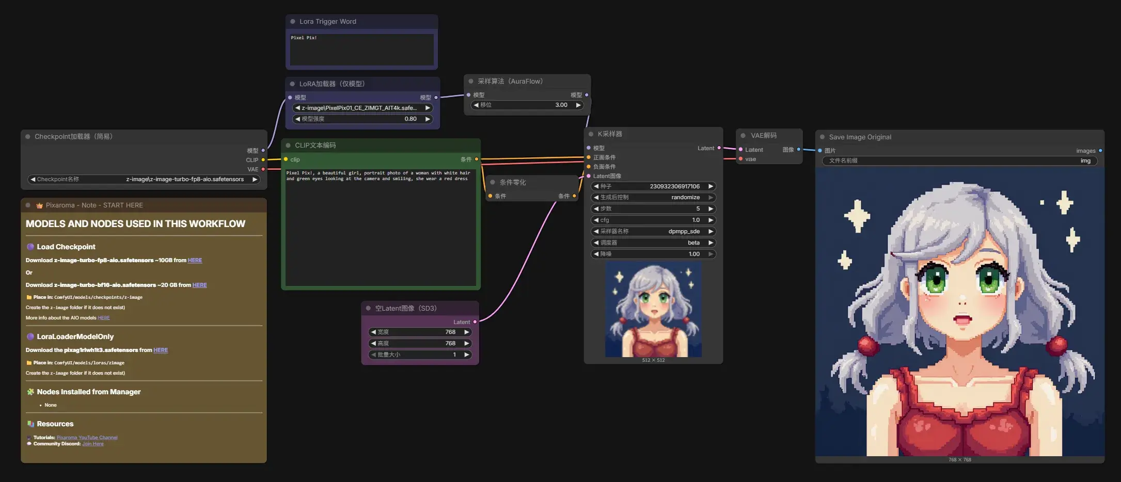
Task: Open the LoRA file name dropdown
Action: (x=362, y=108)
